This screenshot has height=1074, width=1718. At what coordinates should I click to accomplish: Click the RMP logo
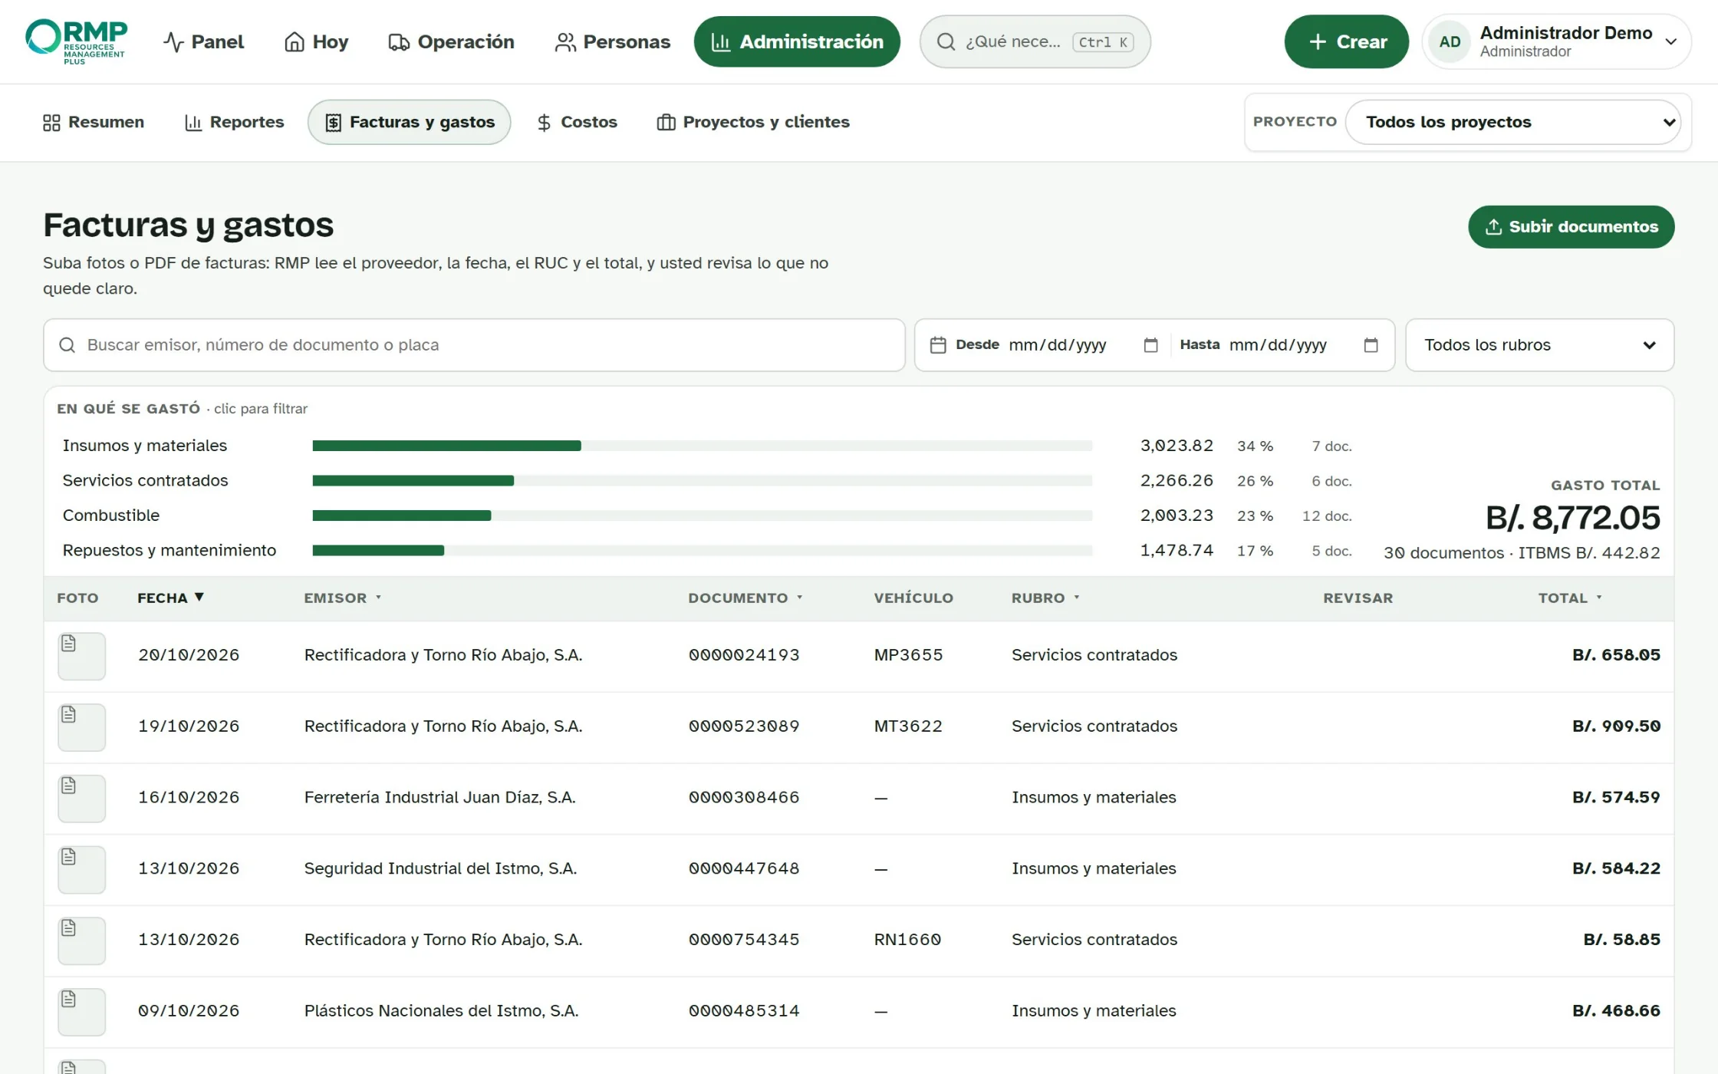pyautogui.click(x=76, y=41)
